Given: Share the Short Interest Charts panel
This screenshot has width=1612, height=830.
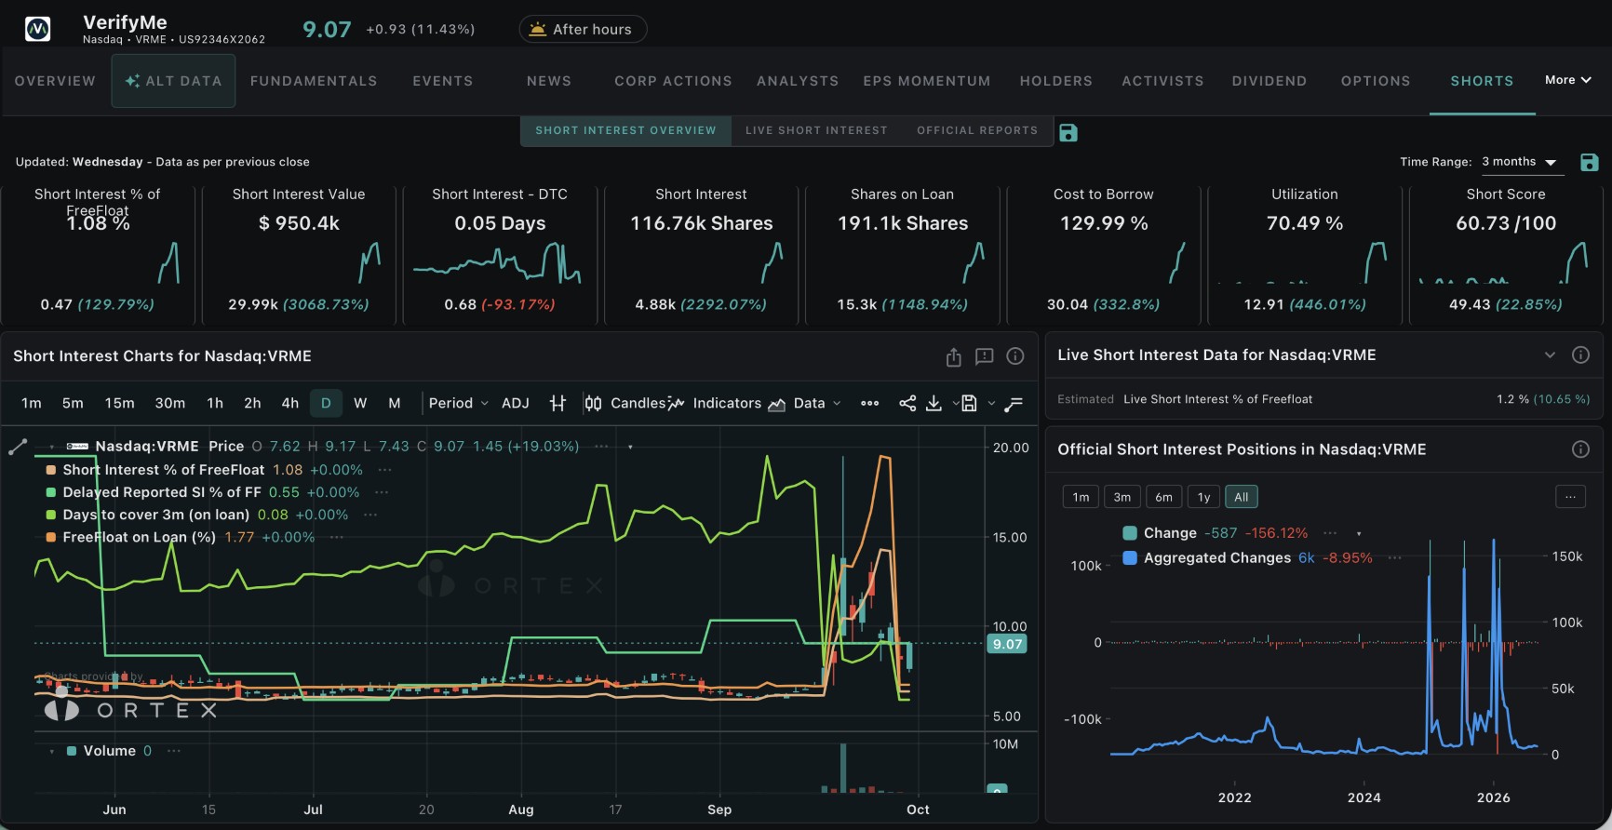Looking at the screenshot, I should pos(953,356).
